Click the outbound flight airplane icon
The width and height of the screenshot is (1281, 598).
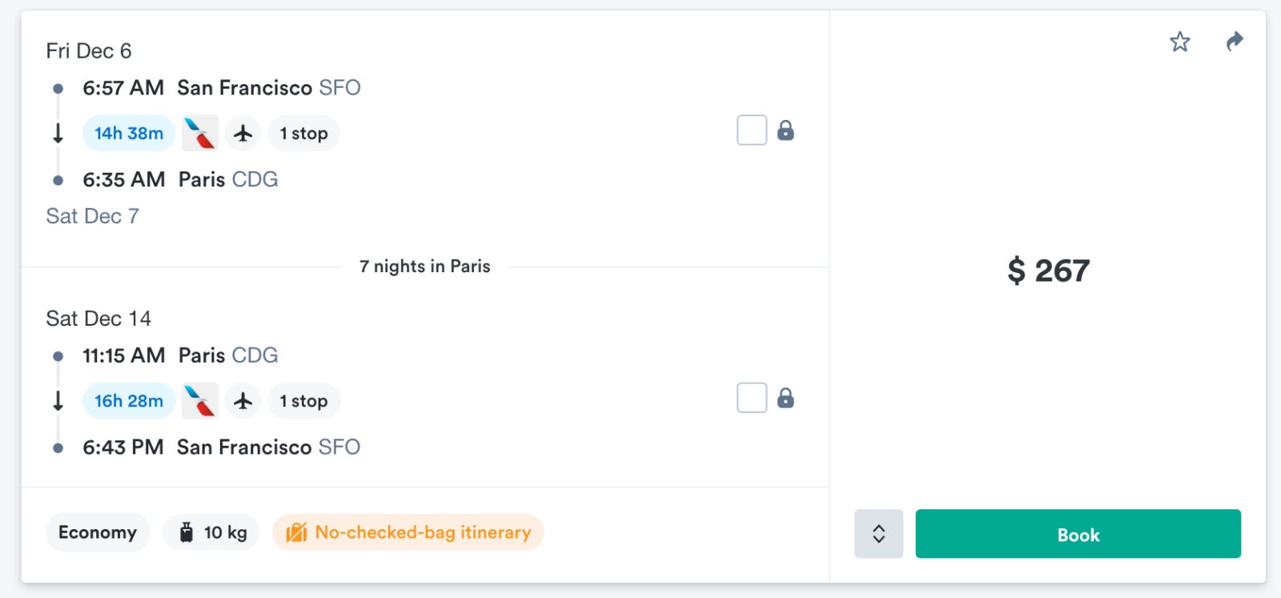tap(243, 133)
